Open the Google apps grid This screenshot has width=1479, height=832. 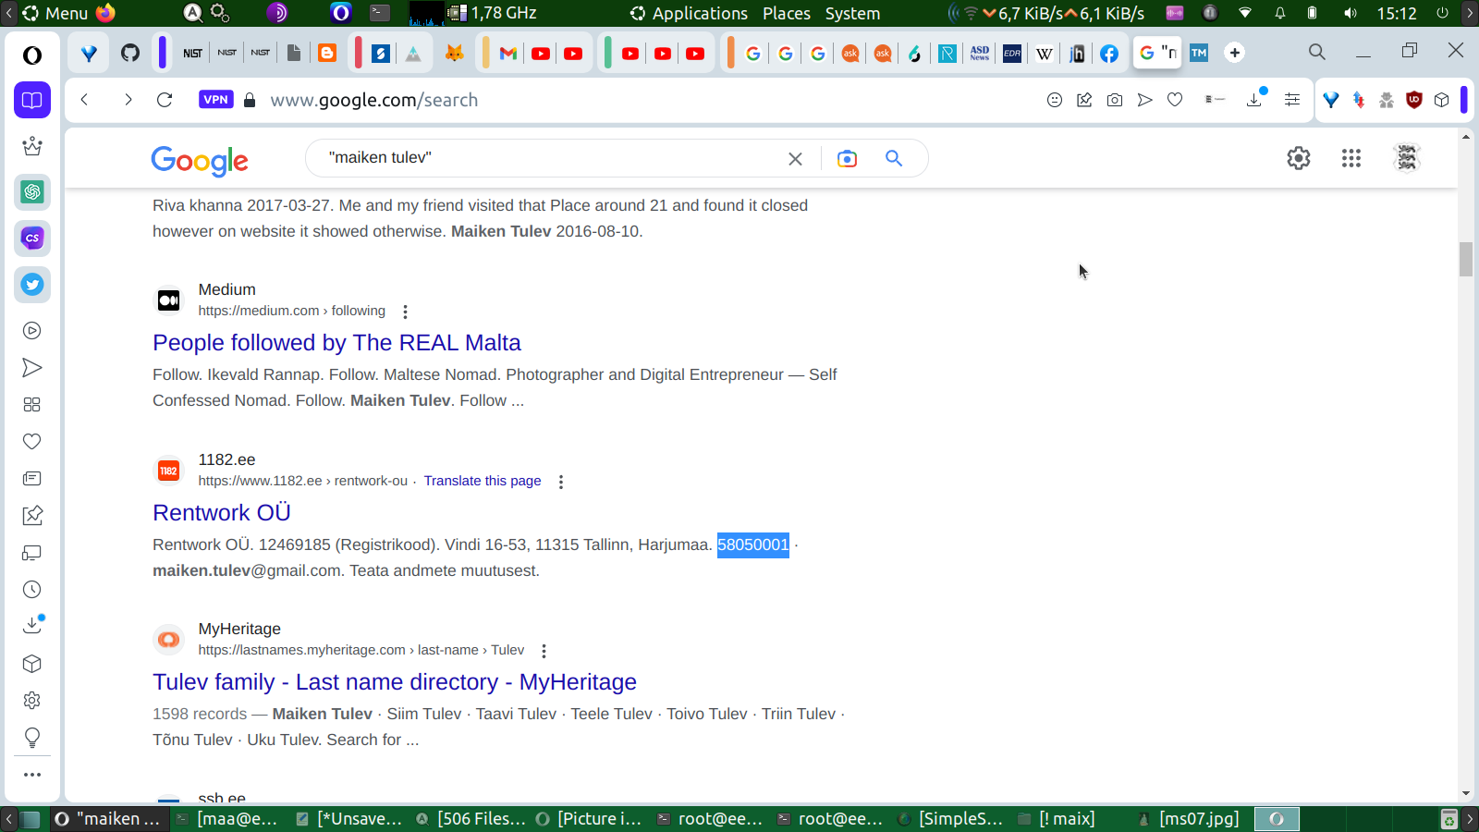1351,158
